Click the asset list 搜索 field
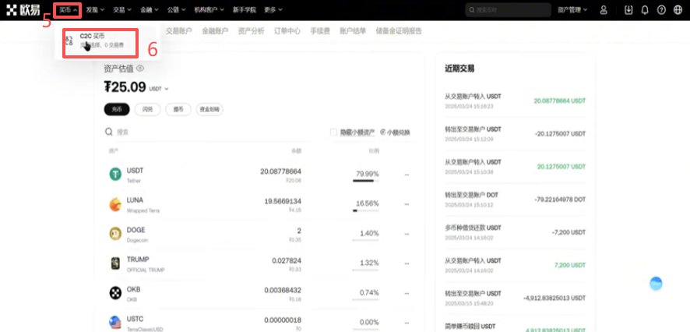 coord(207,132)
